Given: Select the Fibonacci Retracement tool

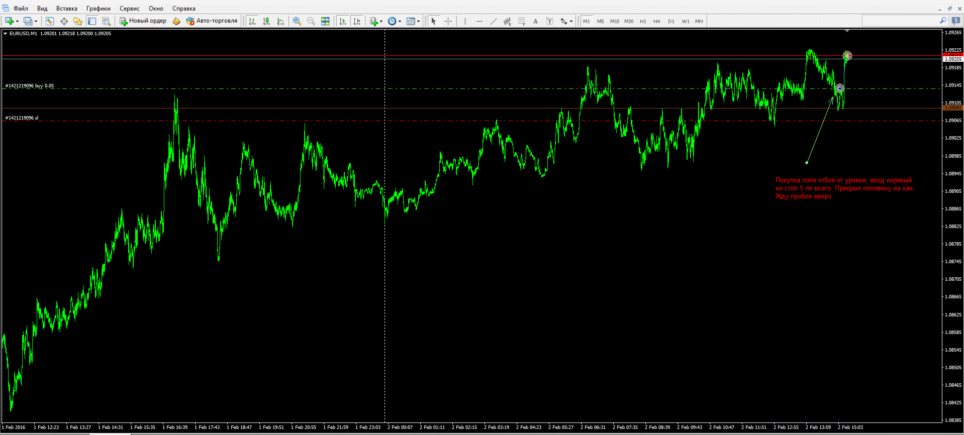Looking at the screenshot, I should [521, 21].
